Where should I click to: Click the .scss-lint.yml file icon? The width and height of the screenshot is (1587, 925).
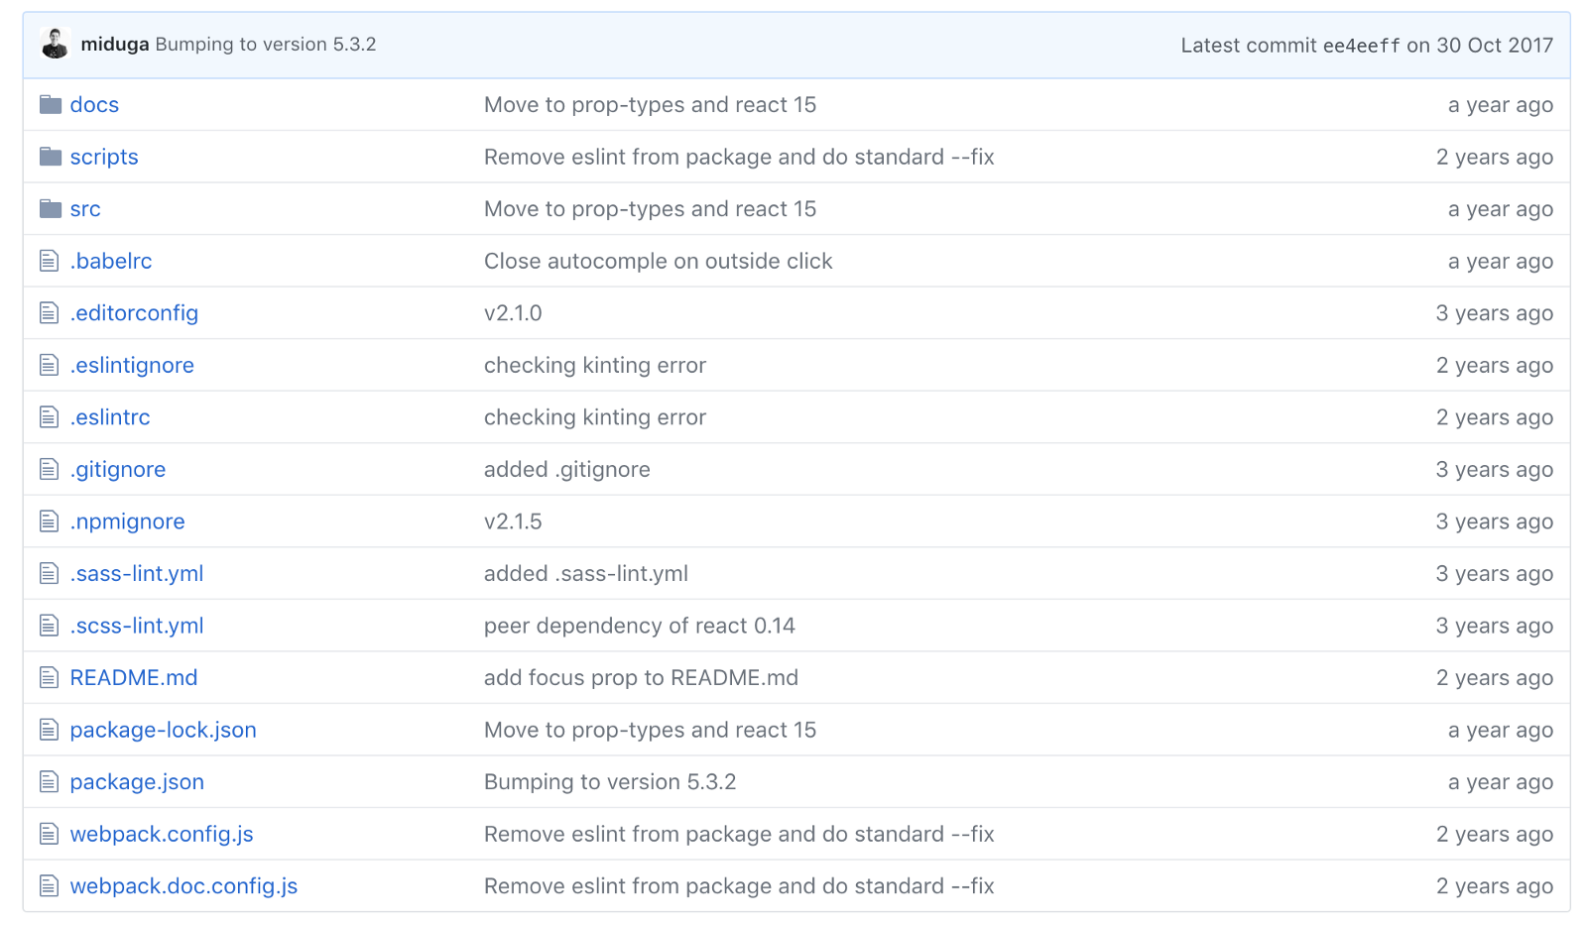pyautogui.click(x=50, y=626)
